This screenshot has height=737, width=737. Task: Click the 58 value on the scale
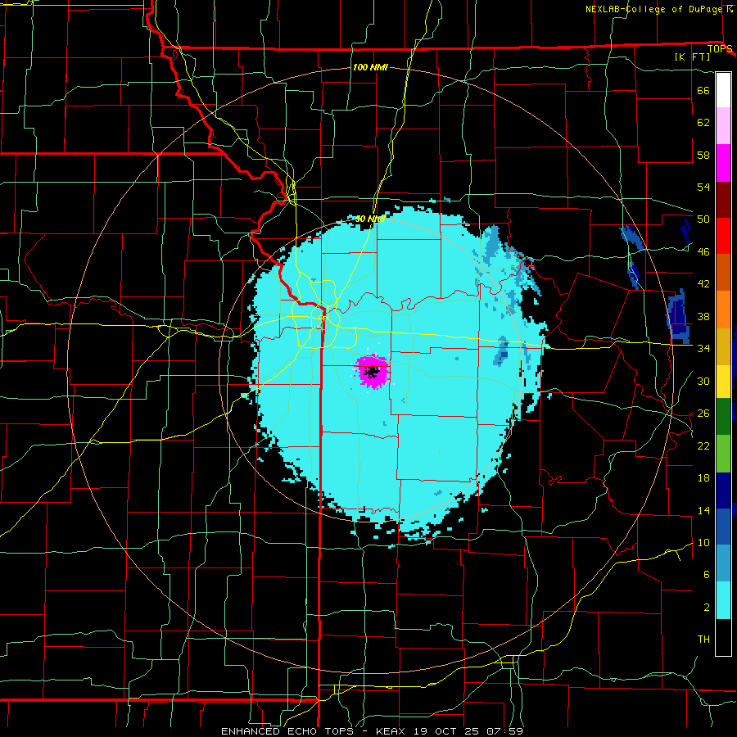[703, 155]
